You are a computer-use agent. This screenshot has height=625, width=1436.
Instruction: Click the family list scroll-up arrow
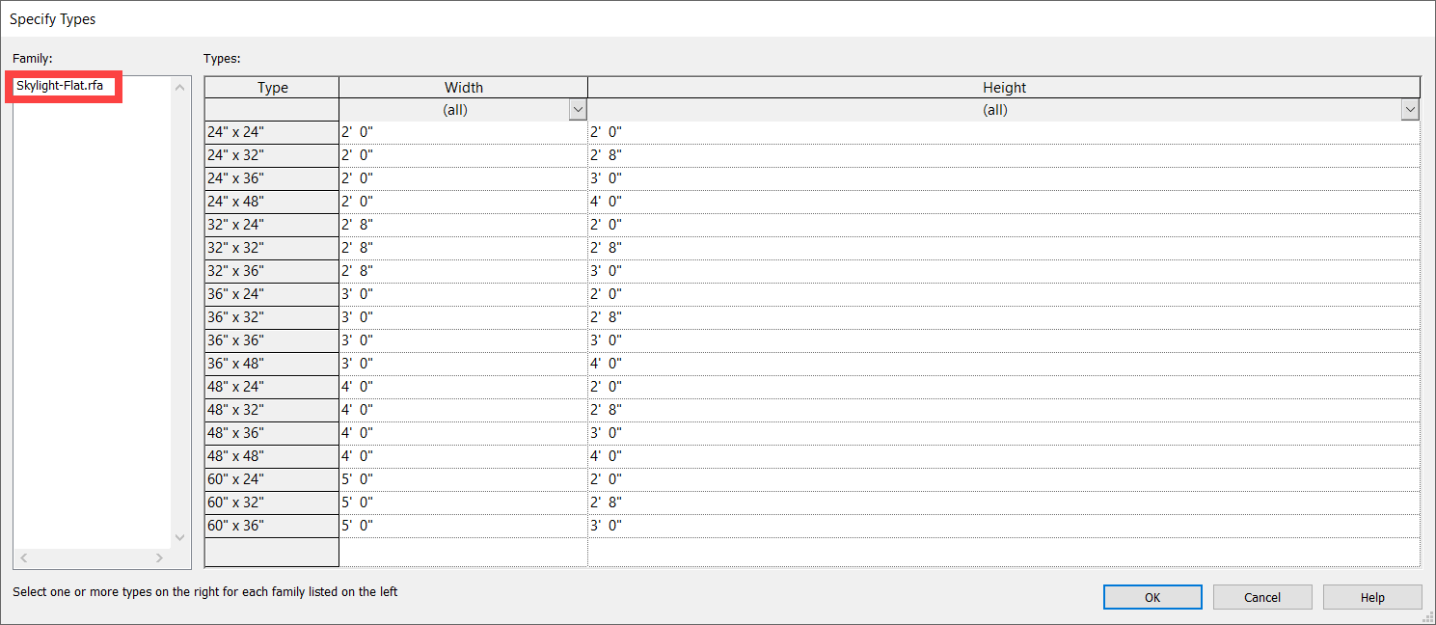point(179,86)
